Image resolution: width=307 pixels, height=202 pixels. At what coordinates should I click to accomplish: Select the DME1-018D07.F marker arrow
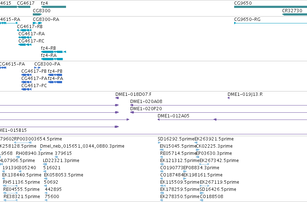point(117,98)
